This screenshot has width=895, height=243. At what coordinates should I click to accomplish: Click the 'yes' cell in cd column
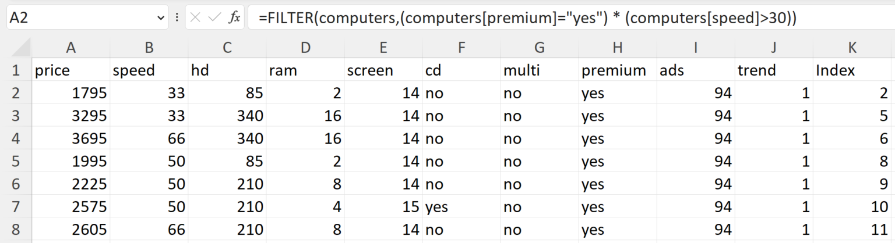click(x=461, y=208)
